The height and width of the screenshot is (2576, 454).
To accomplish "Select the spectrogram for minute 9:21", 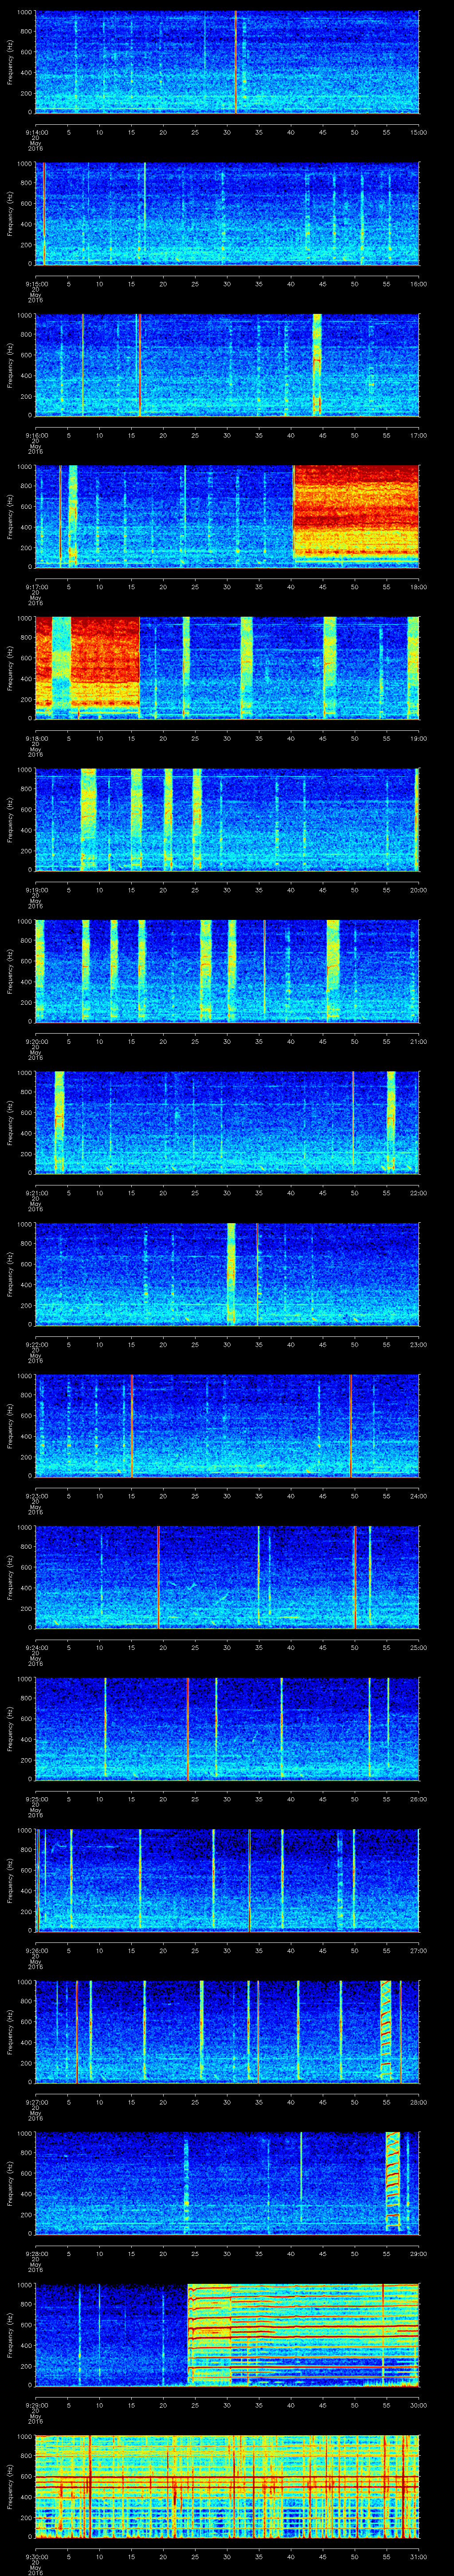I will (x=227, y=1122).
